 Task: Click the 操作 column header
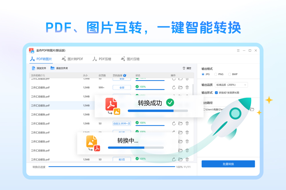click(173, 75)
